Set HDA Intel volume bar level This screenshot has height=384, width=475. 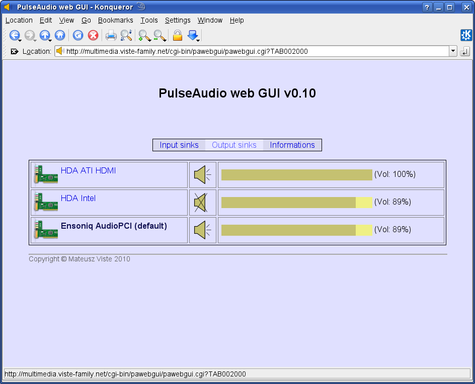(x=296, y=203)
